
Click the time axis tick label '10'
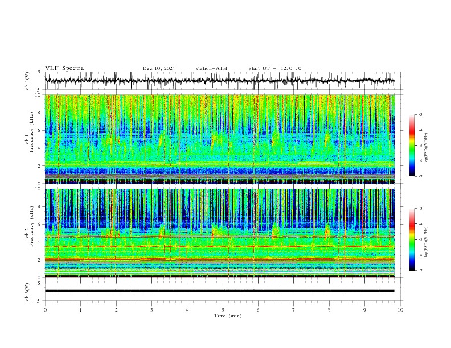pos(400,310)
